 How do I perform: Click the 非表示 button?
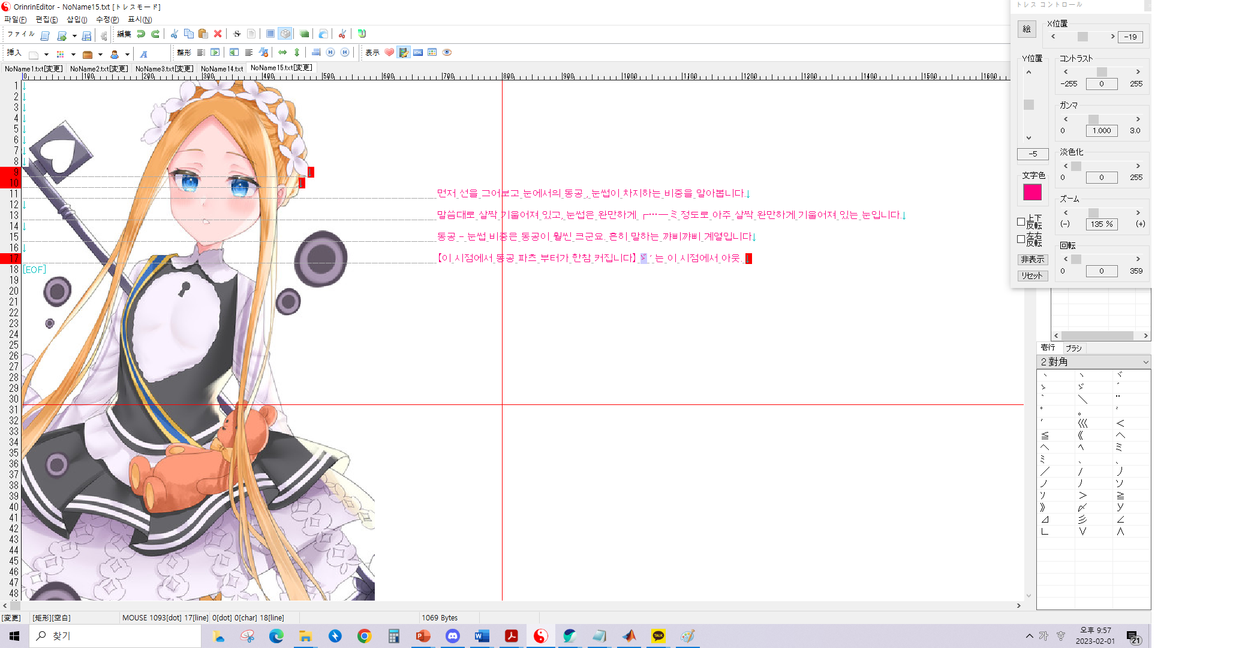click(1032, 259)
